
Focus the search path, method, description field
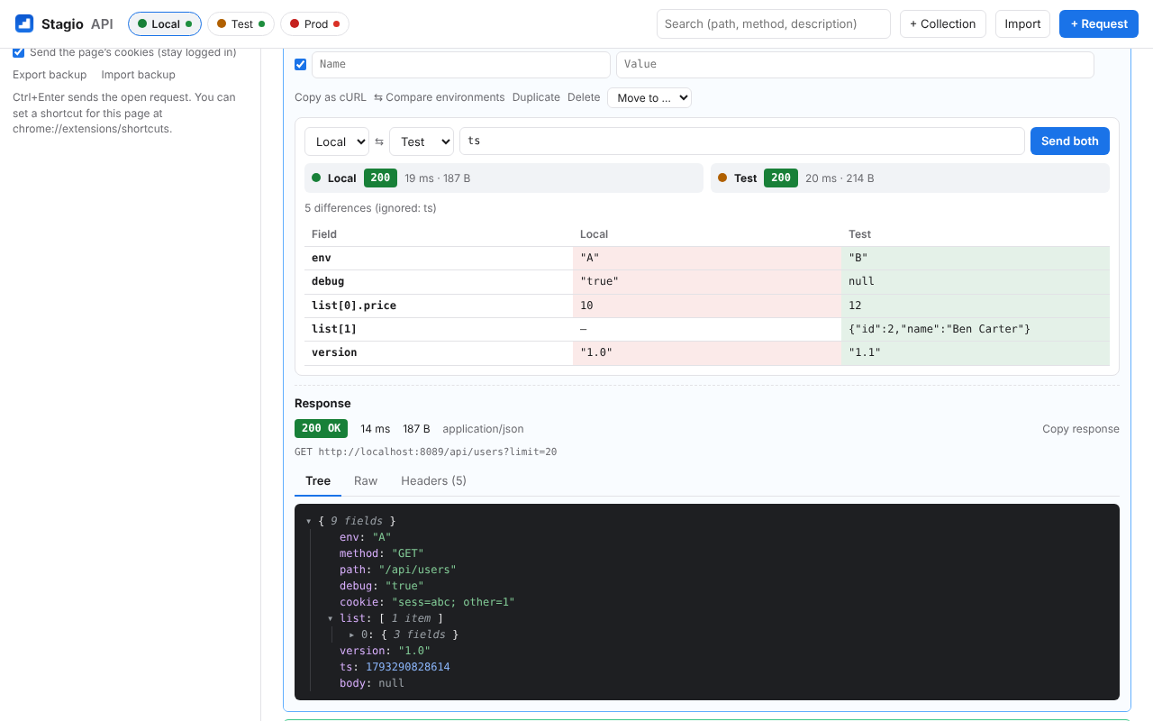click(774, 24)
